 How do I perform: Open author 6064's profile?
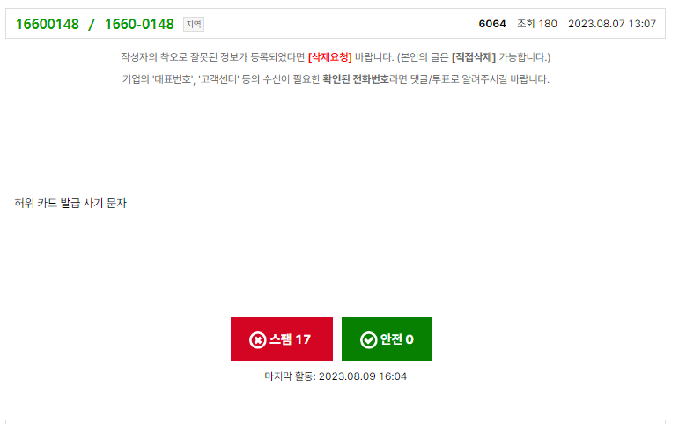[x=492, y=24]
